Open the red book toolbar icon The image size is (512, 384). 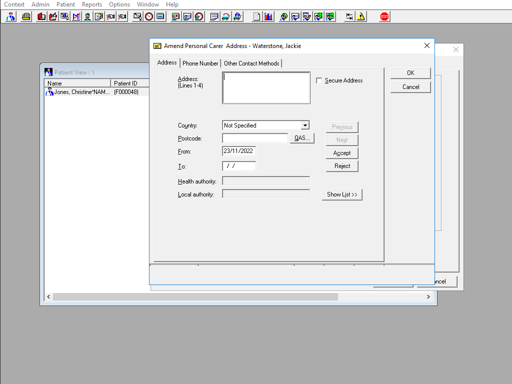coord(41,16)
